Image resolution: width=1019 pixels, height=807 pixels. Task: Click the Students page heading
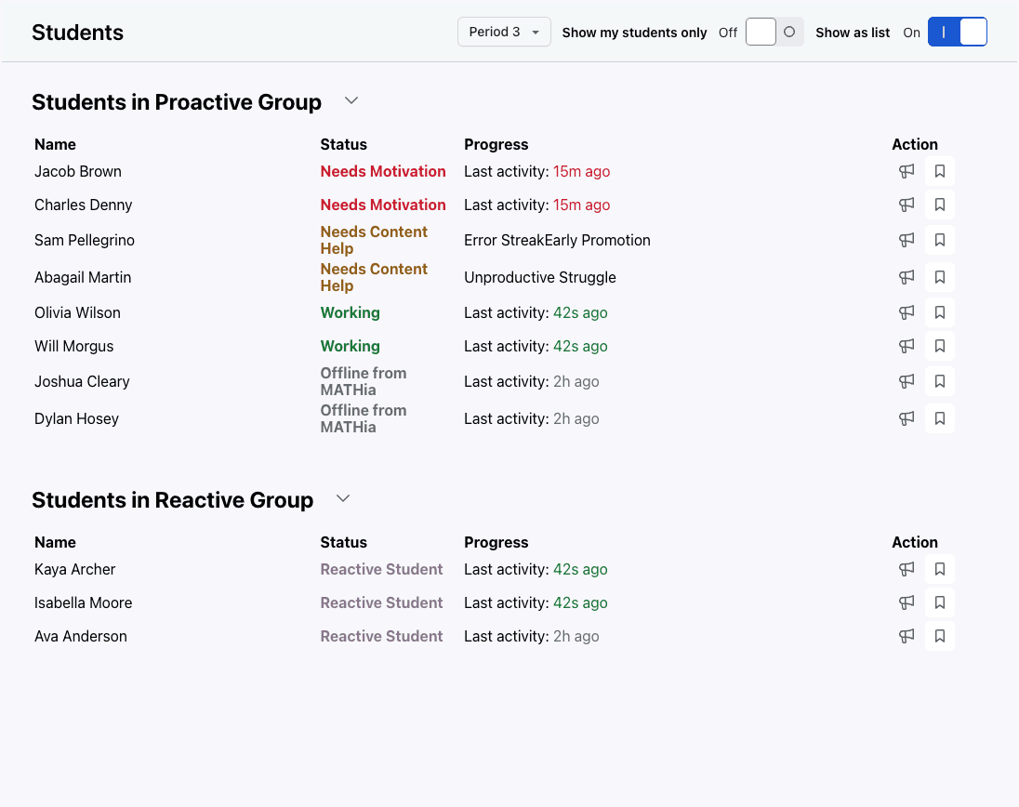pos(77,33)
